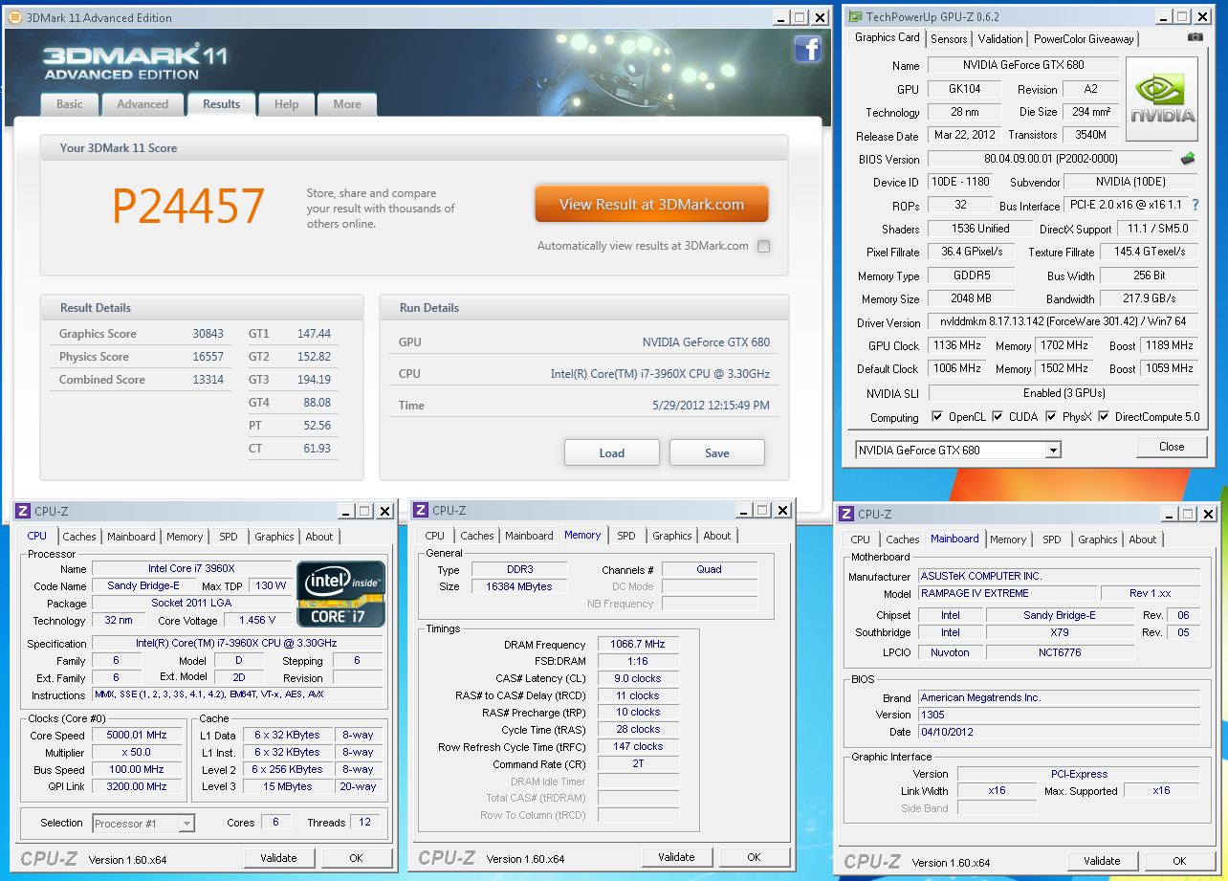Viewport: 1228px width, 881px height.
Task: Open SPD tab in the CPU-Z Memory window
Action: tap(625, 536)
